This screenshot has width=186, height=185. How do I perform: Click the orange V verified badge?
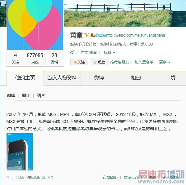tap(86, 35)
